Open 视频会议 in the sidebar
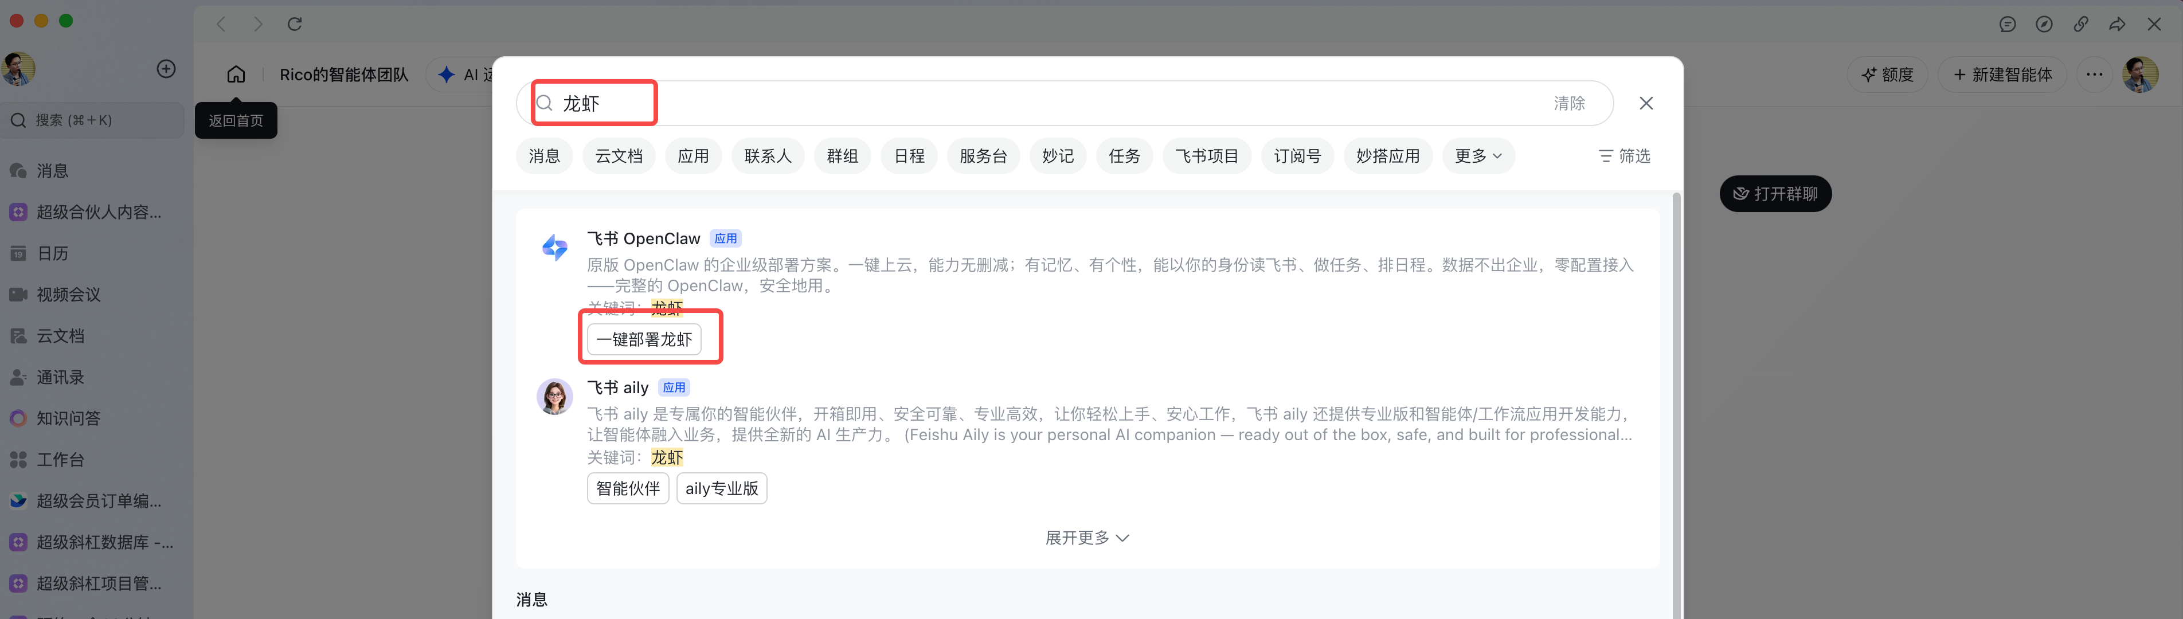 tap(69, 295)
